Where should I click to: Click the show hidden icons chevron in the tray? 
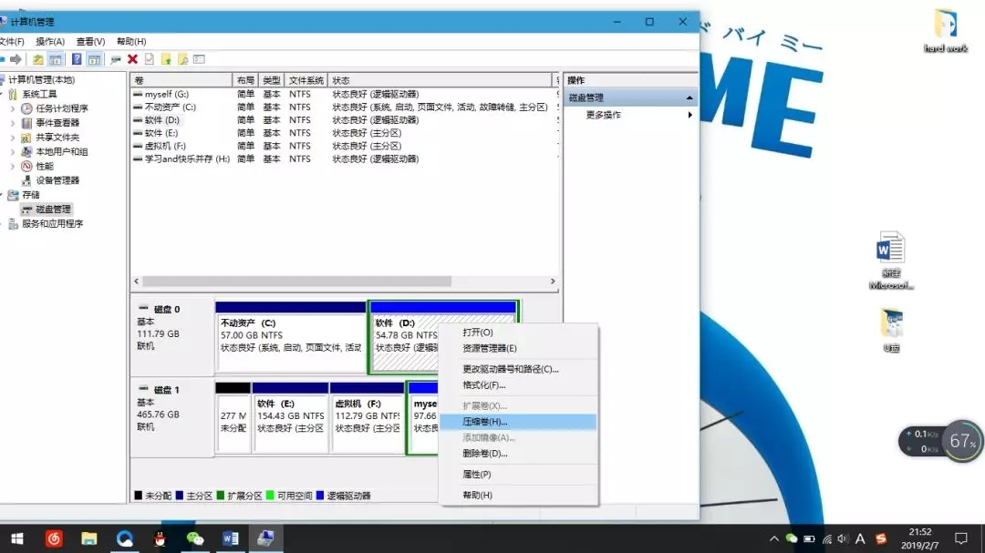point(775,538)
